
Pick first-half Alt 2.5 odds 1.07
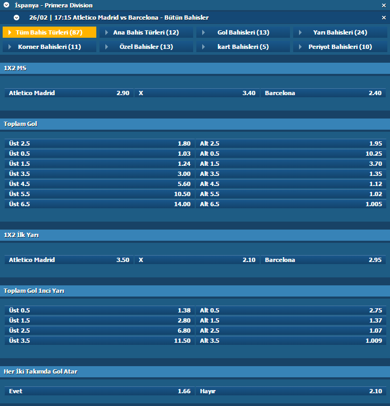[291, 331]
